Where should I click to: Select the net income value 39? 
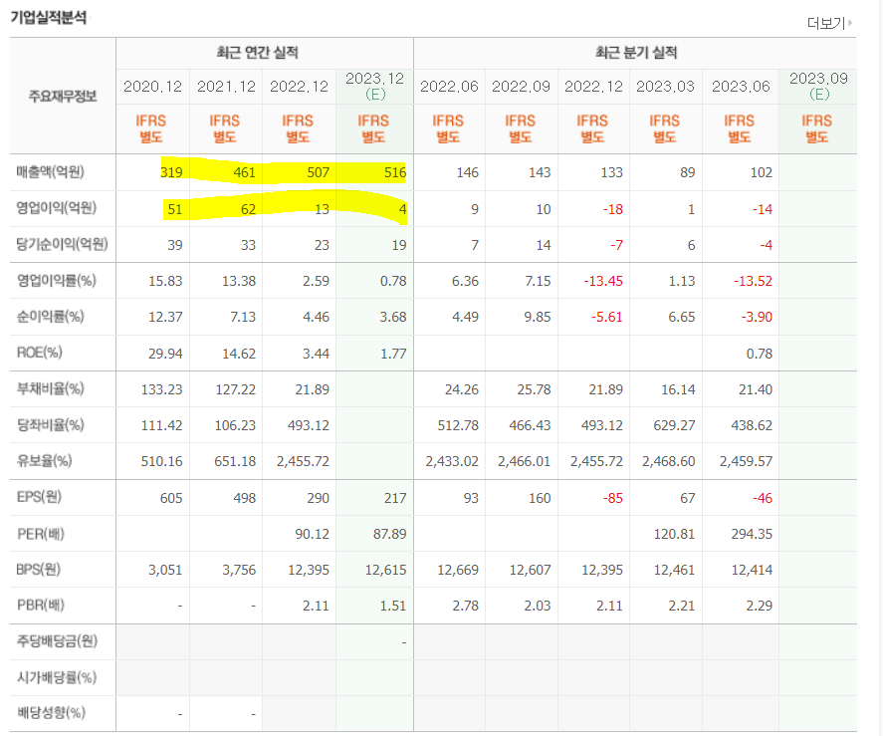coord(175,246)
